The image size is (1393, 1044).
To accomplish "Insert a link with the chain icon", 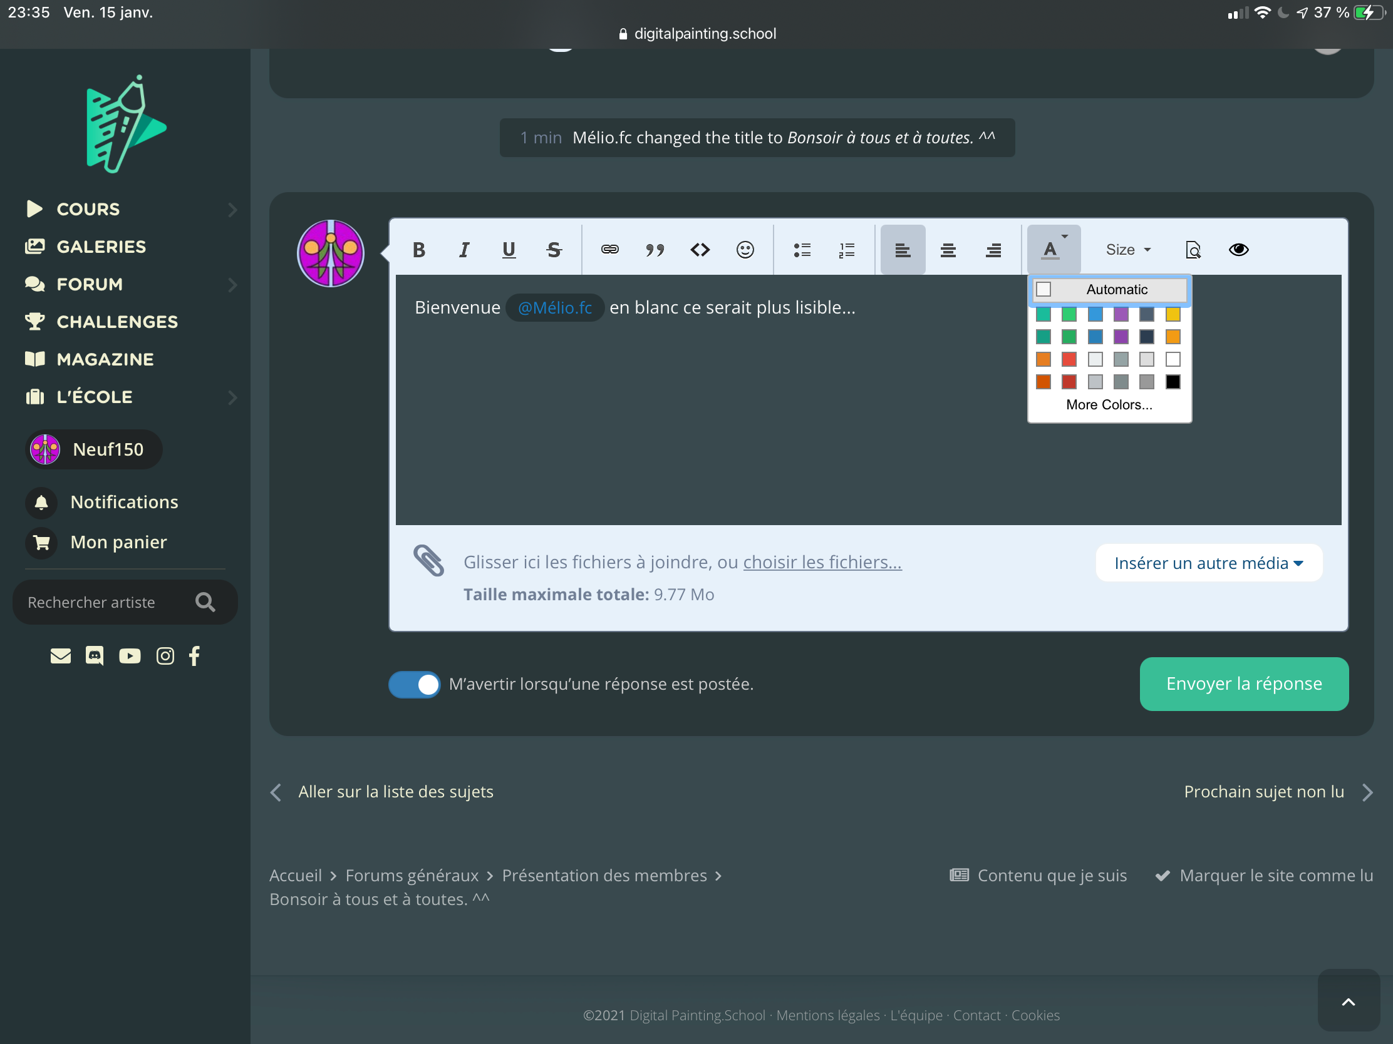I will 609,250.
